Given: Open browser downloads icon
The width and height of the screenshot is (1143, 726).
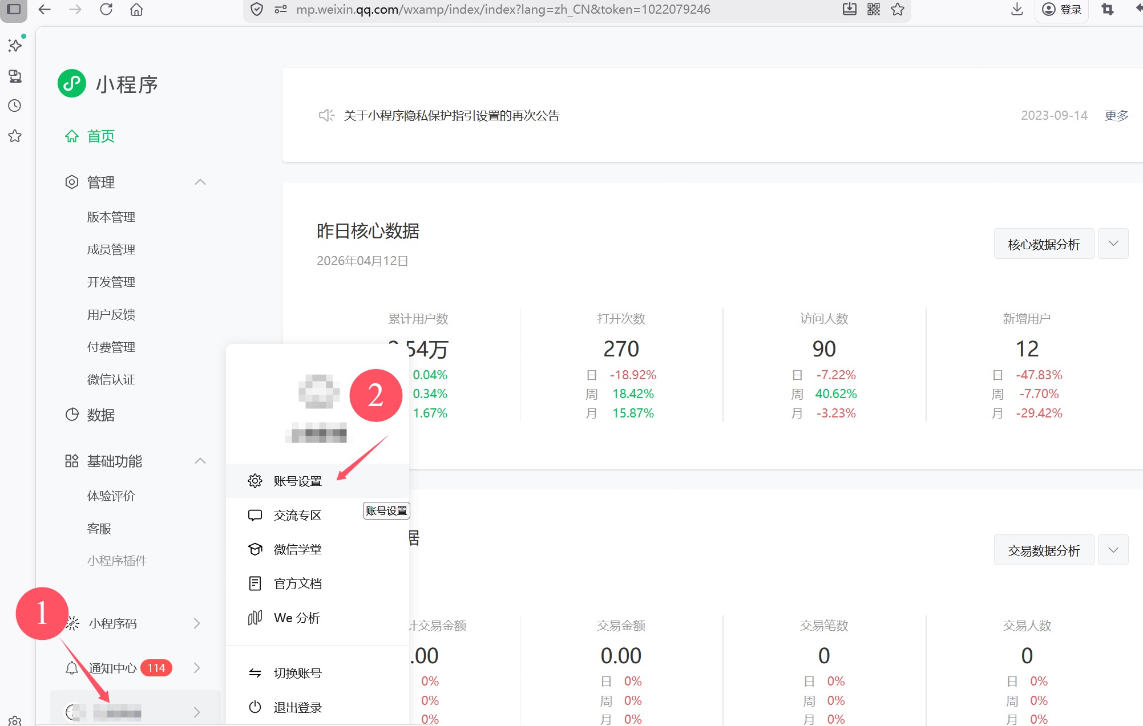Looking at the screenshot, I should (1017, 9).
